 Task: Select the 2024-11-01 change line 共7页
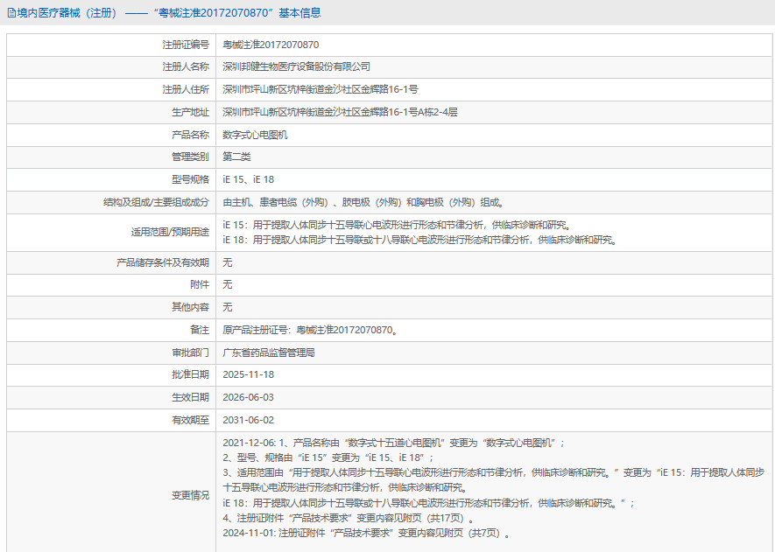[367, 534]
